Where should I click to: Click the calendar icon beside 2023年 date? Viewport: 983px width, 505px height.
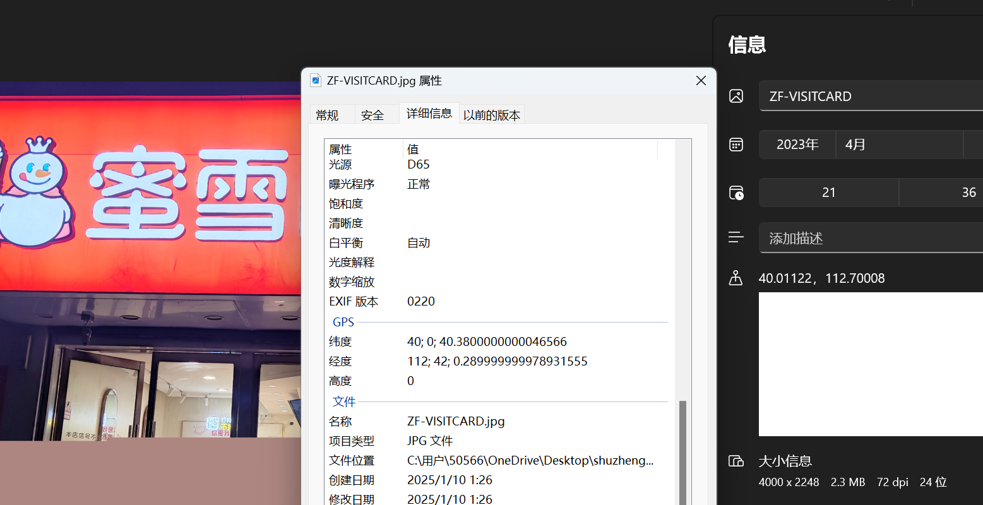click(736, 145)
